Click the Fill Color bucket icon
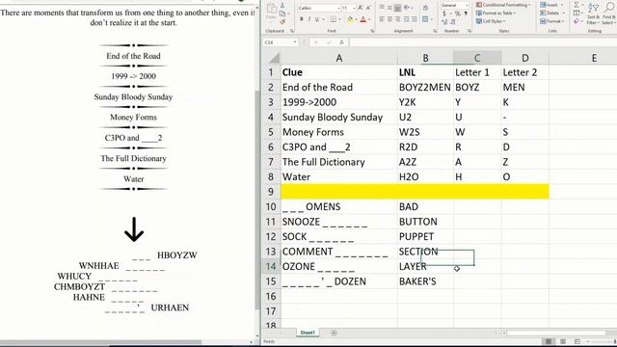 coord(349,19)
